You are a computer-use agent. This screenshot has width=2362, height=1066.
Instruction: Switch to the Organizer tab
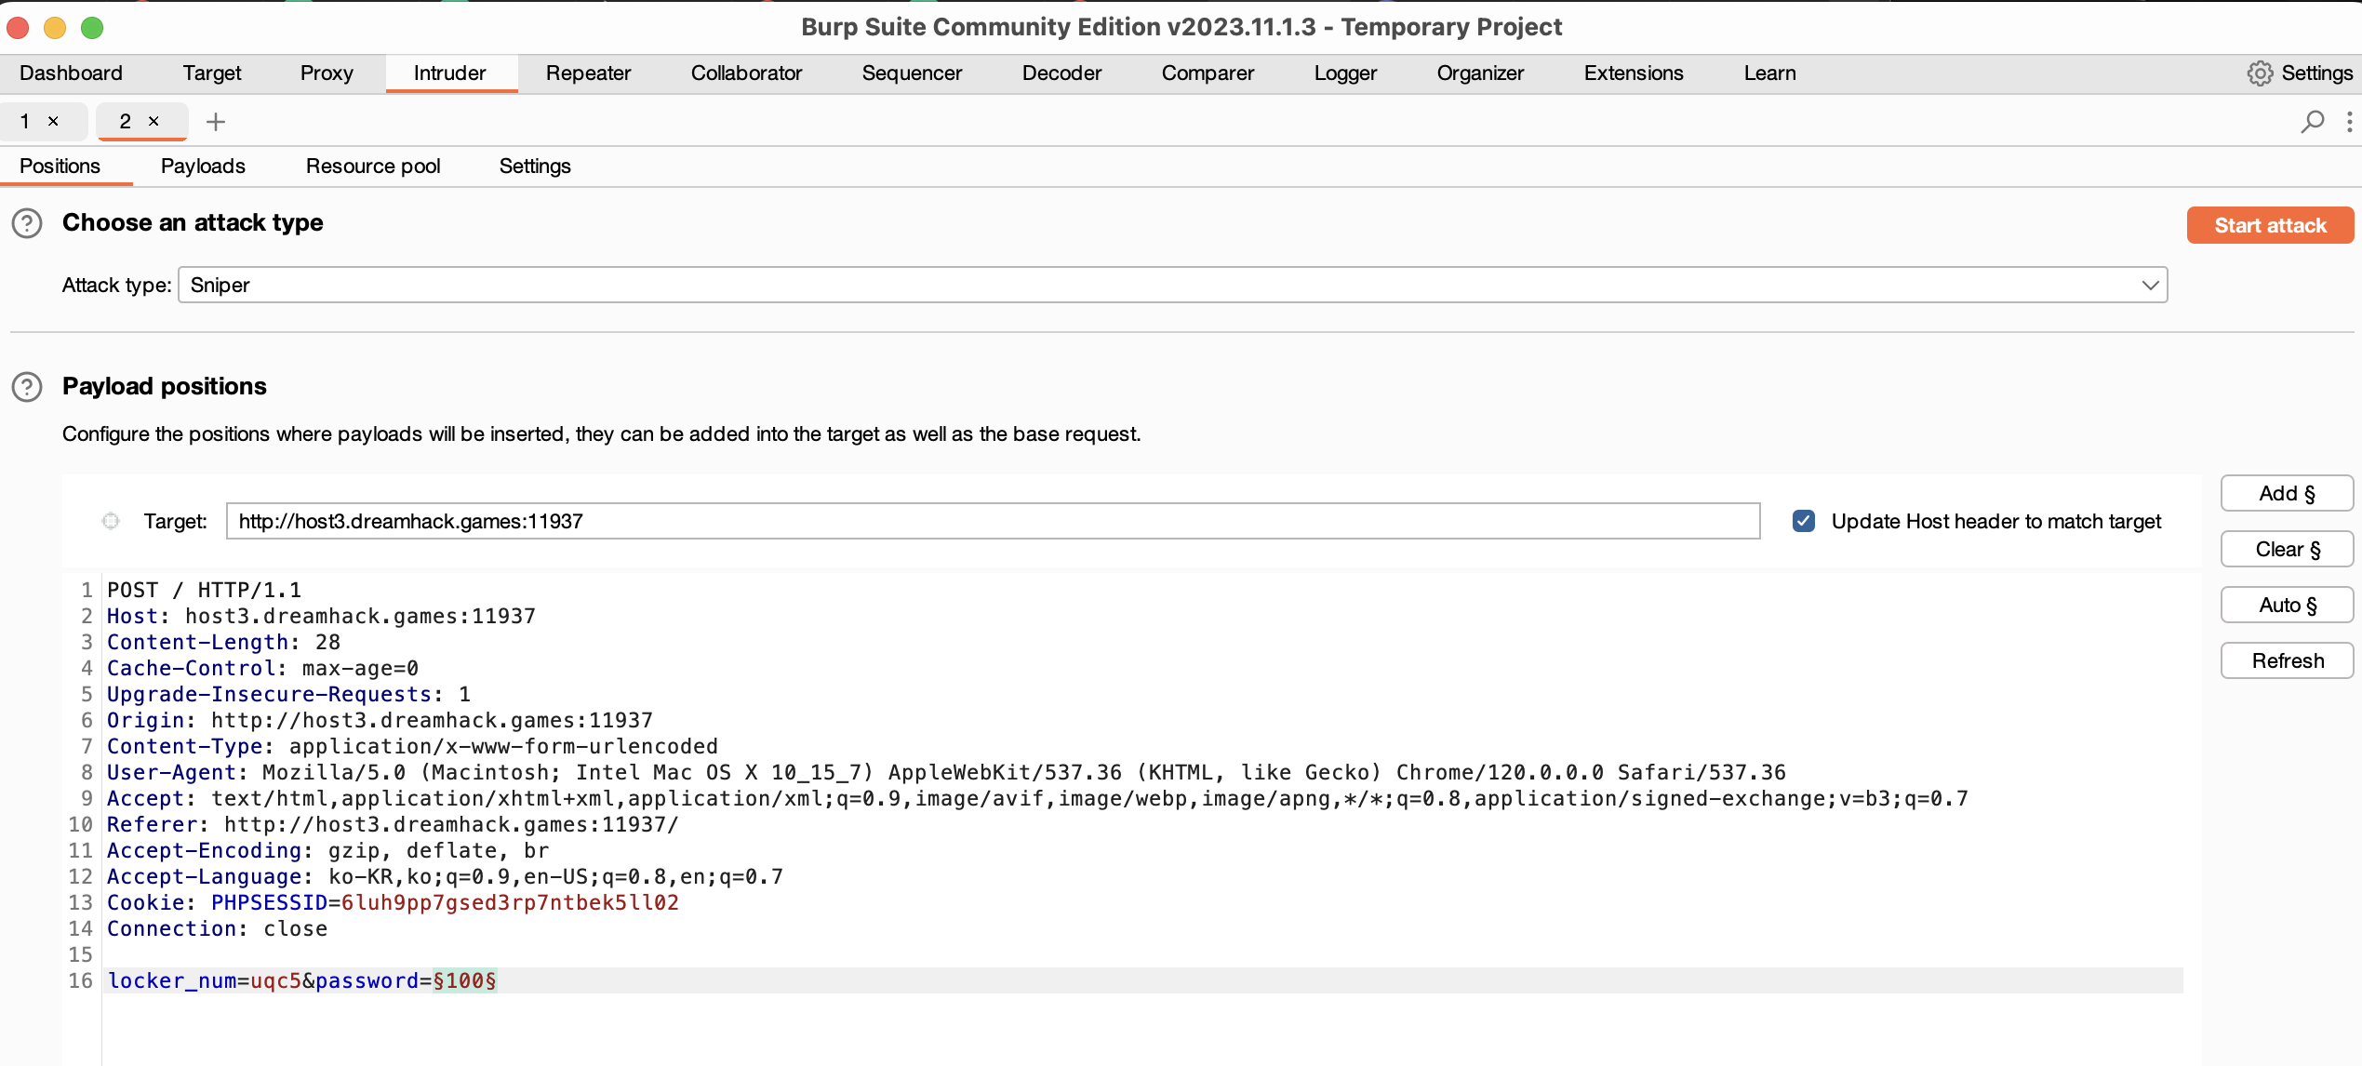point(1480,73)
